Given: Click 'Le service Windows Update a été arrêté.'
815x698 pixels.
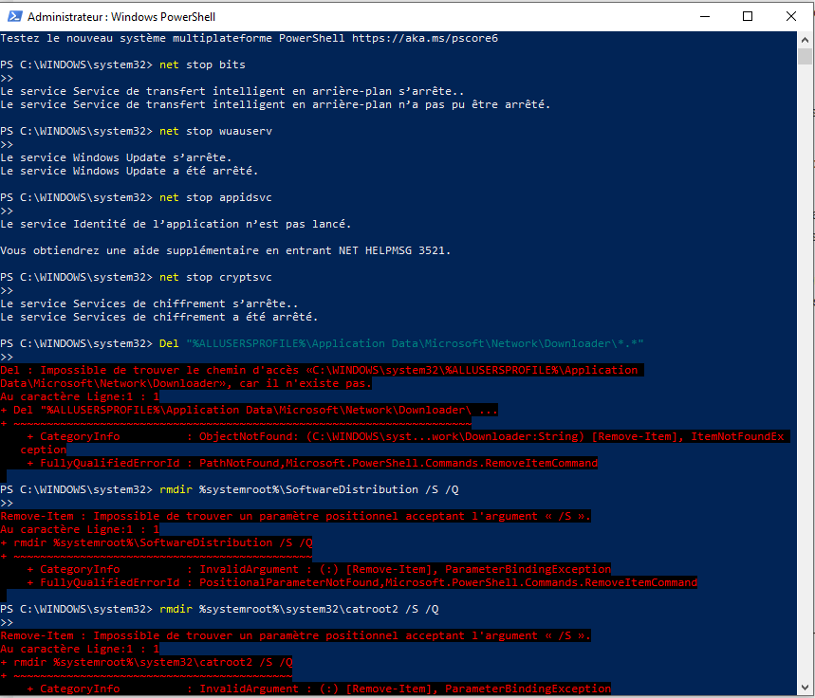Looking at the screenshot, I should (x=129, y=171).
